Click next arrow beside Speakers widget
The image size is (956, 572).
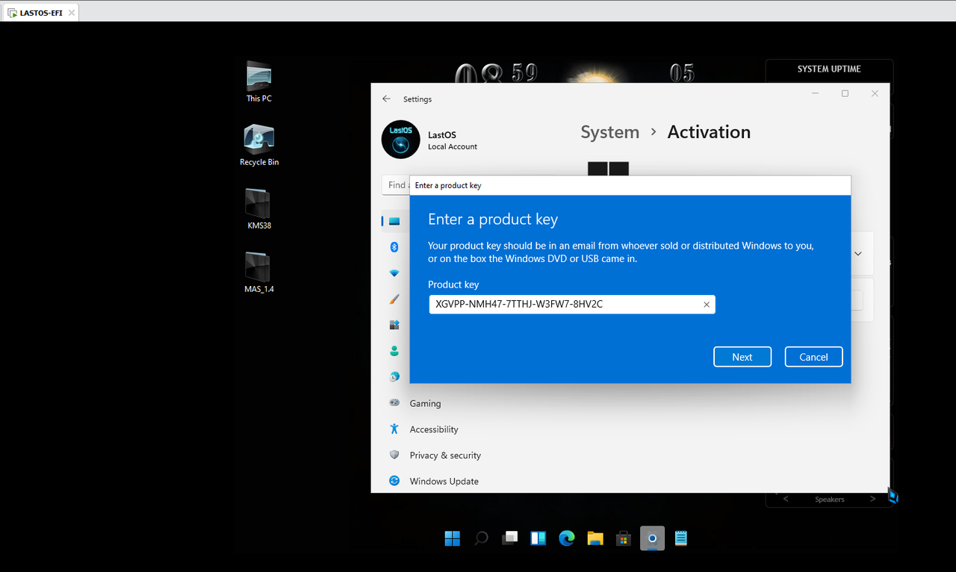click(x=872, y=499)
